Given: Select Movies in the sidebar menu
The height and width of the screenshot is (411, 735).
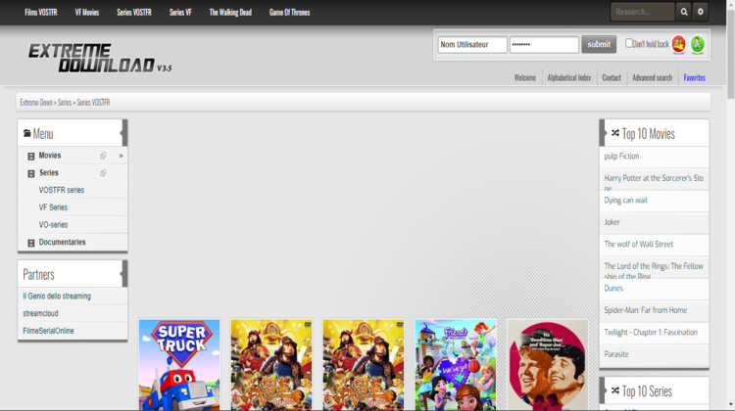Looking at the screenshot, I should (50, 156).
